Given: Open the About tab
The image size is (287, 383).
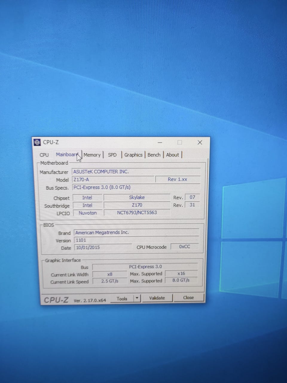Looking at the screenshot, I should pyautogui.click(x=172, y=155).
